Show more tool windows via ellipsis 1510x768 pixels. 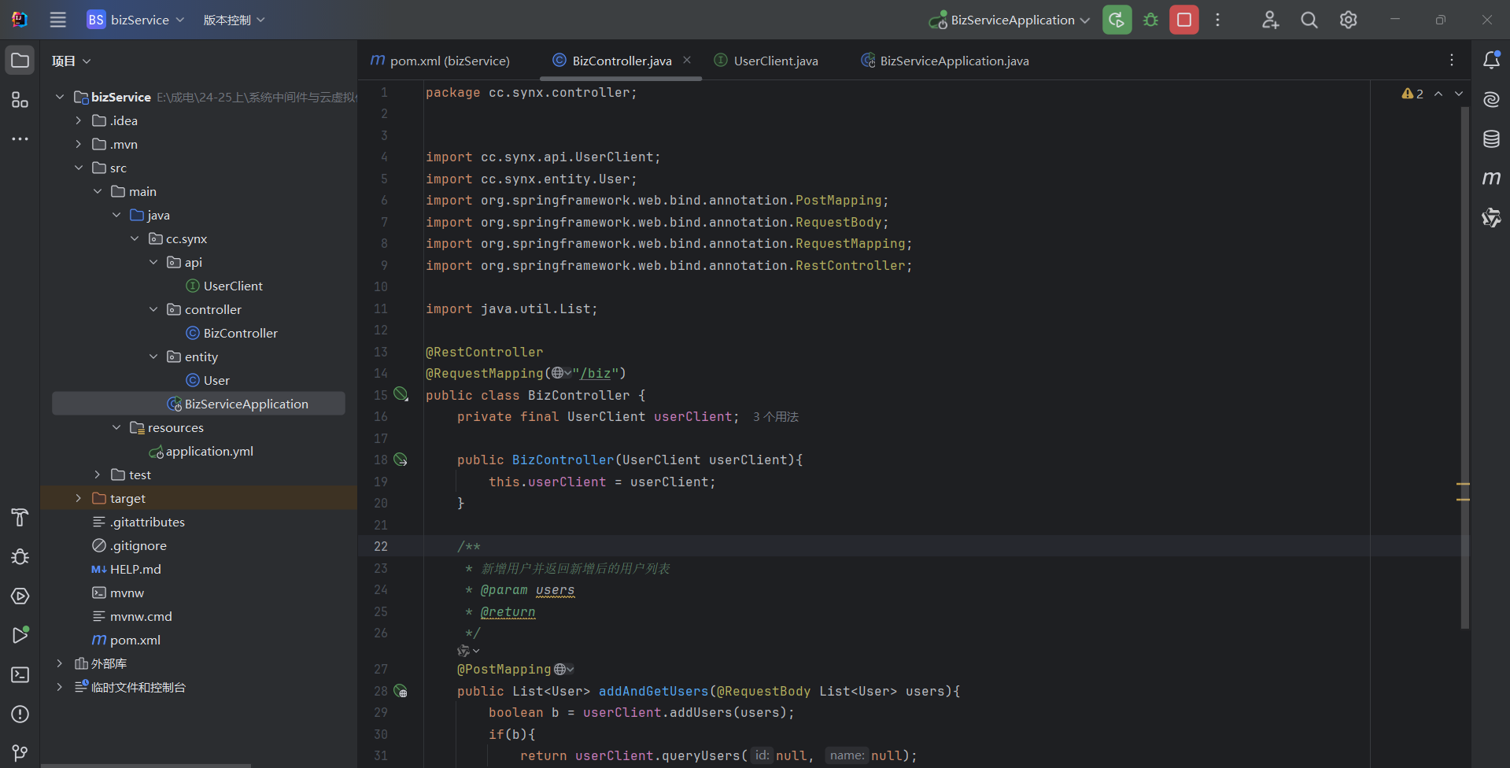(20, 139)
